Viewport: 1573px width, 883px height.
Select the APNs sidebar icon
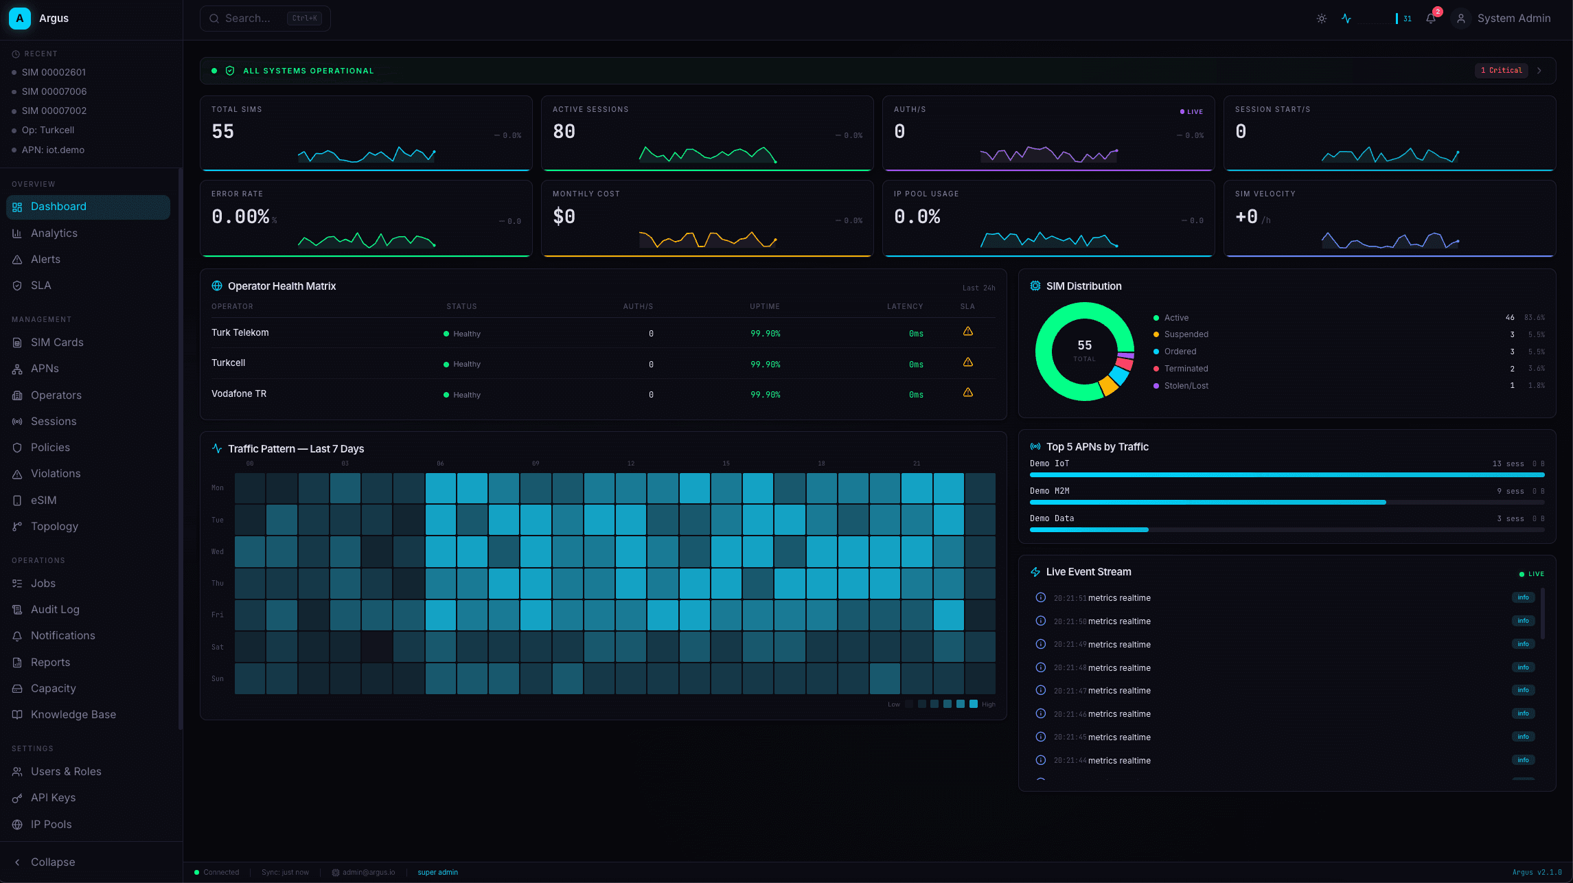pos(17,369)
